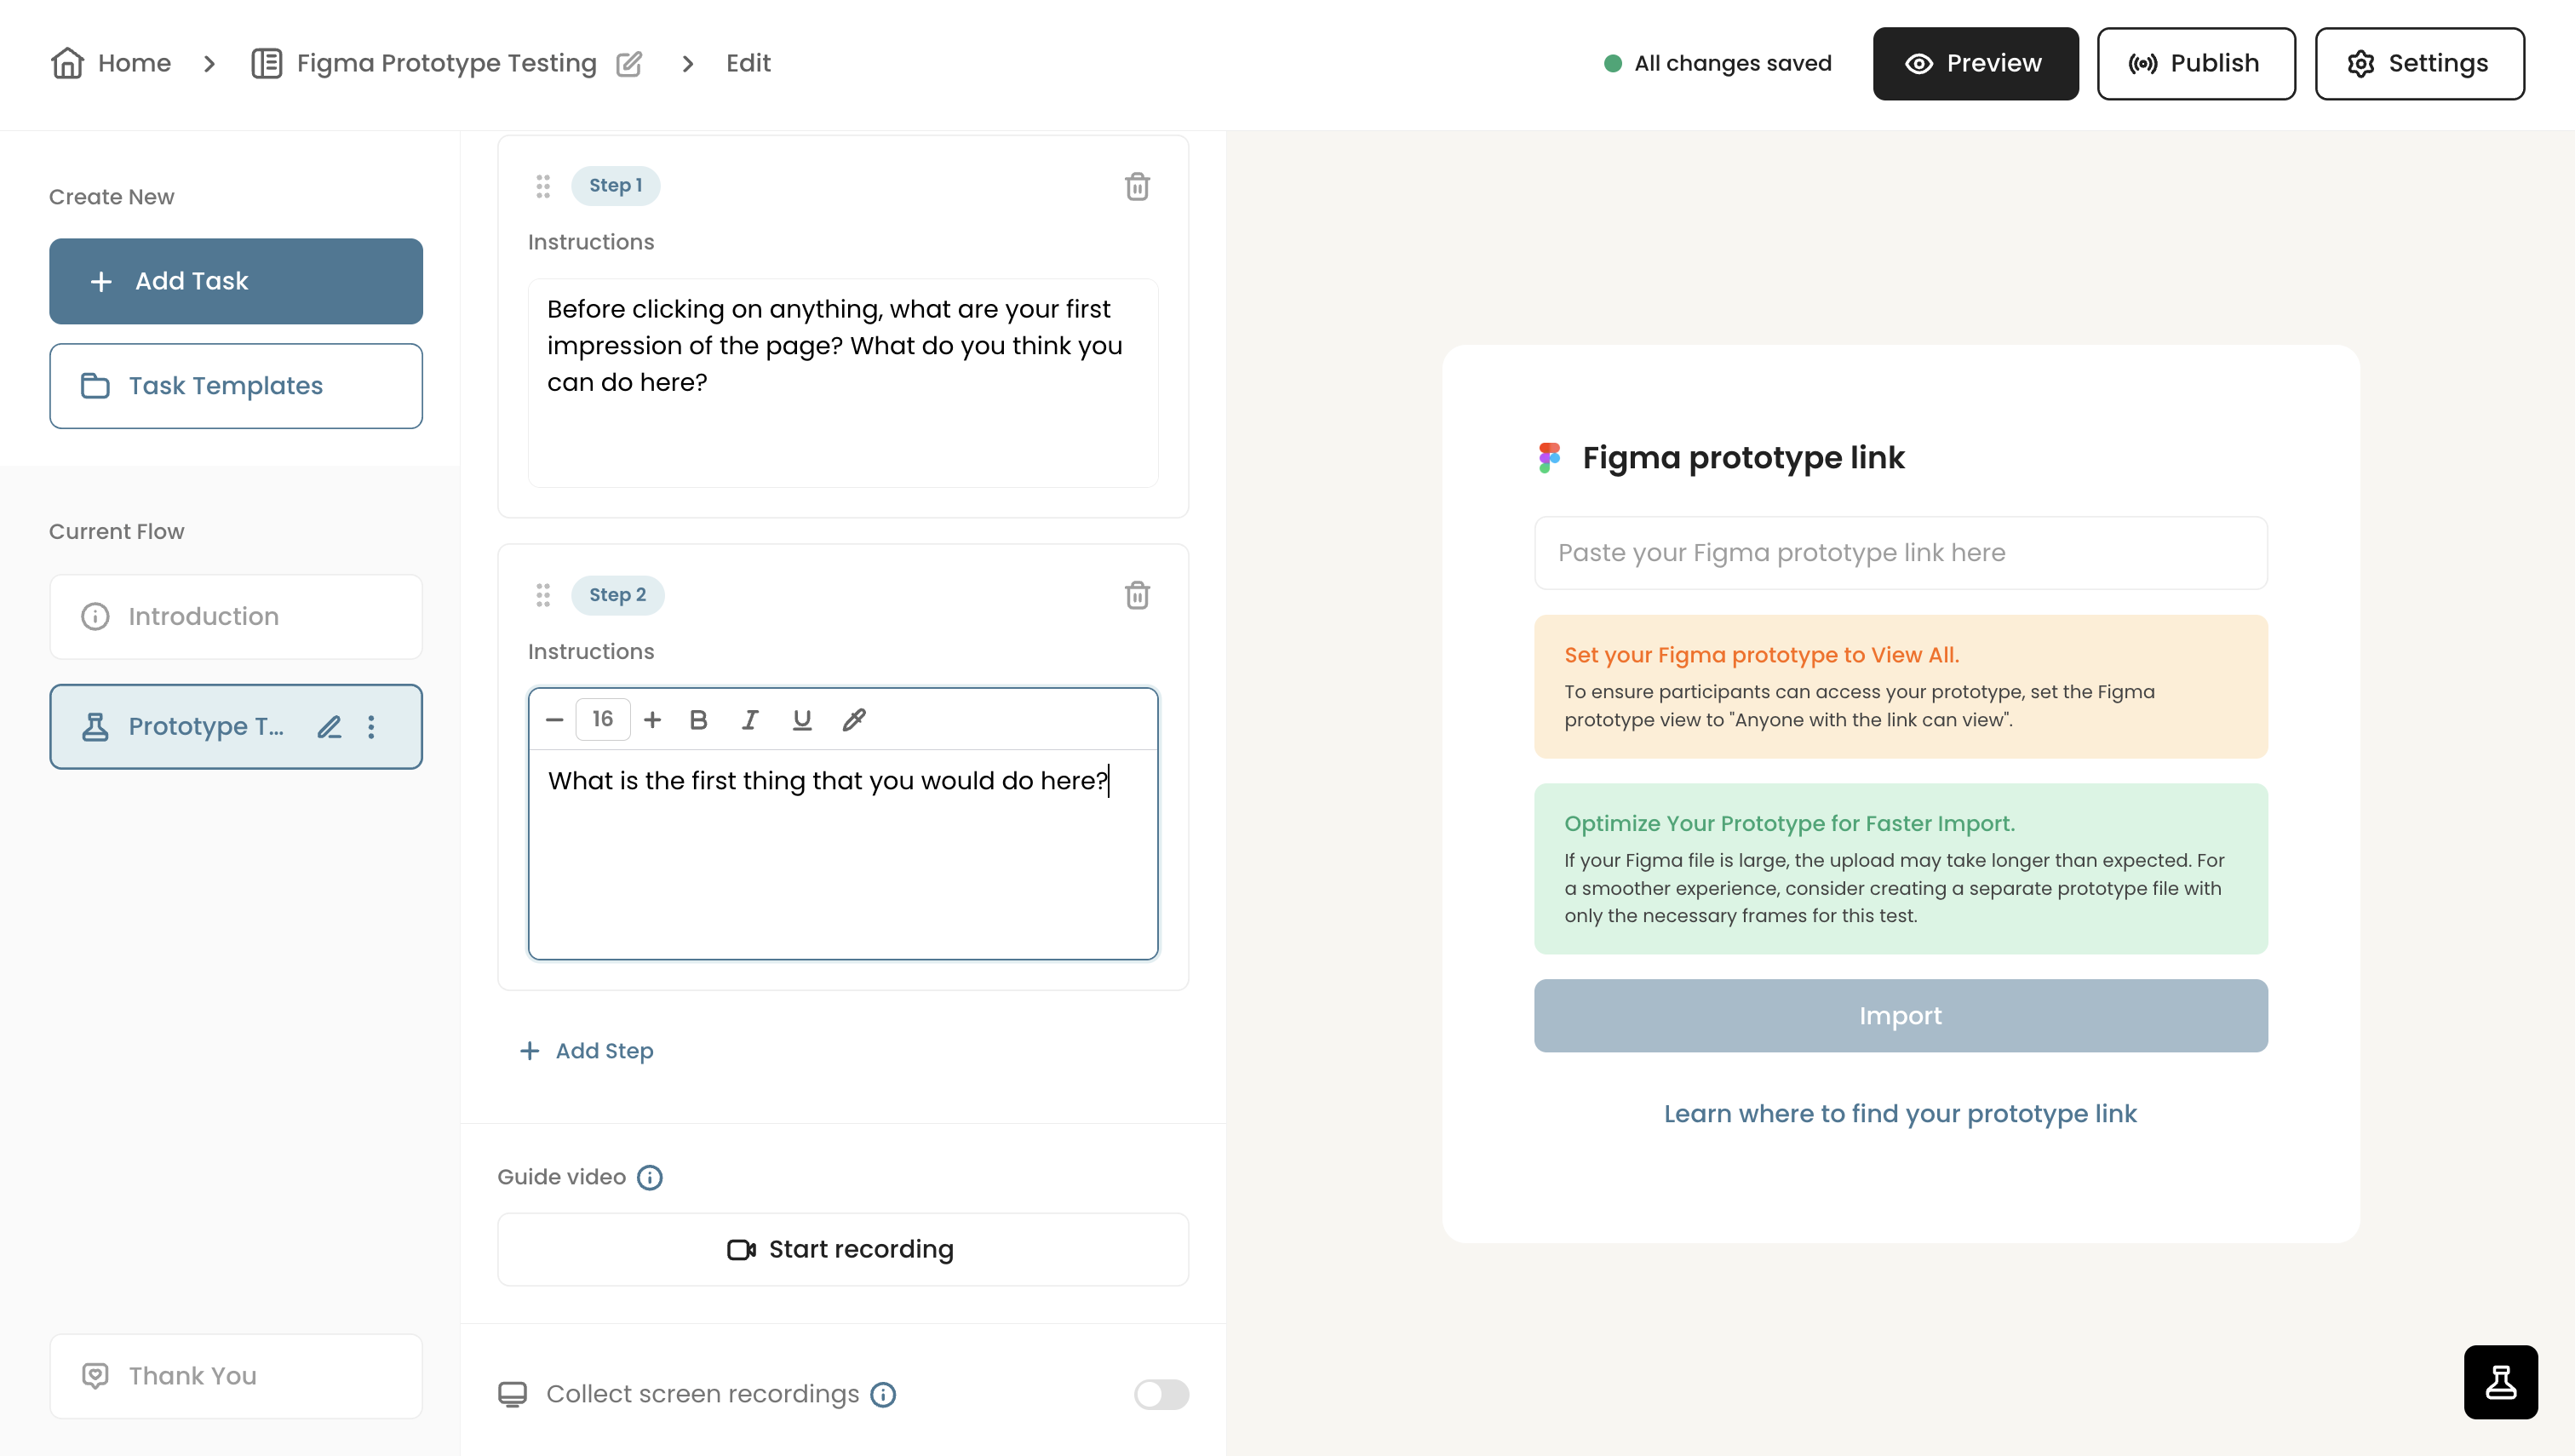Open Settings
Viewport: 2575px width, 1456px height.
(x=2419, y=63)
